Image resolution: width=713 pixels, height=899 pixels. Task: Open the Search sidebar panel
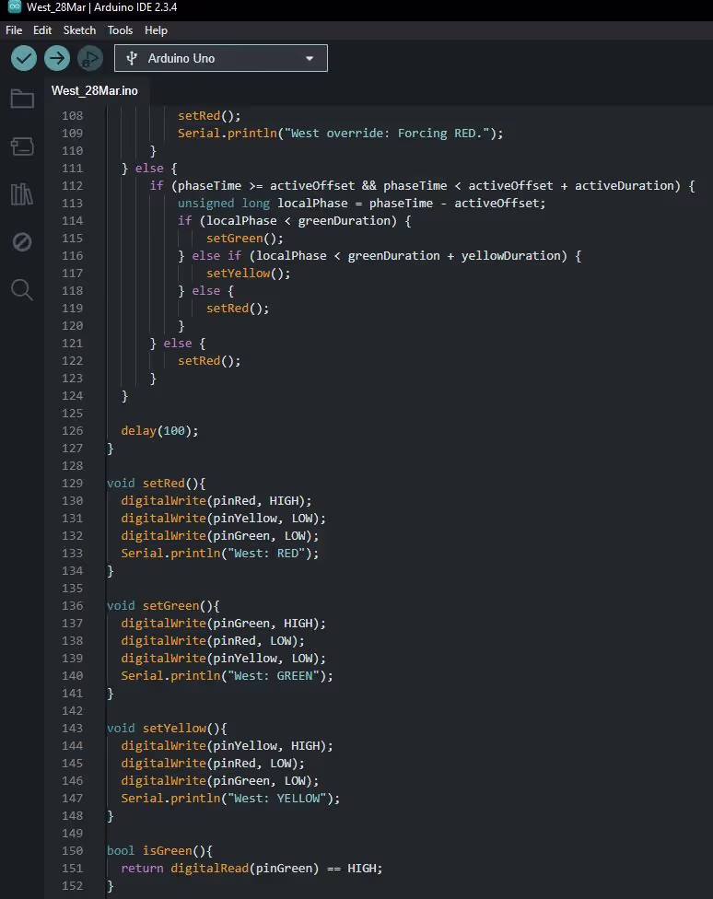coord(22,290)
